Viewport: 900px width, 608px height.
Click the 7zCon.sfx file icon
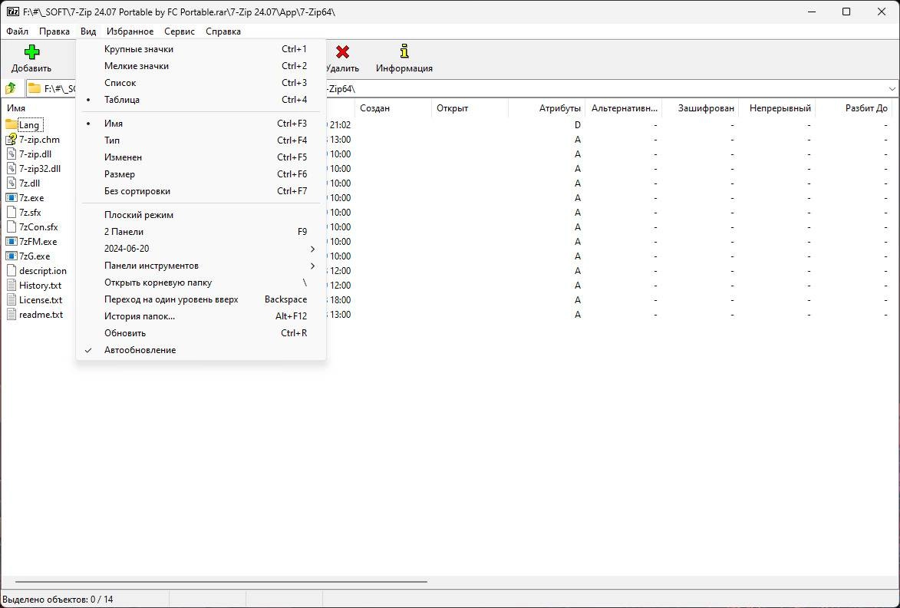pos(12,226)
